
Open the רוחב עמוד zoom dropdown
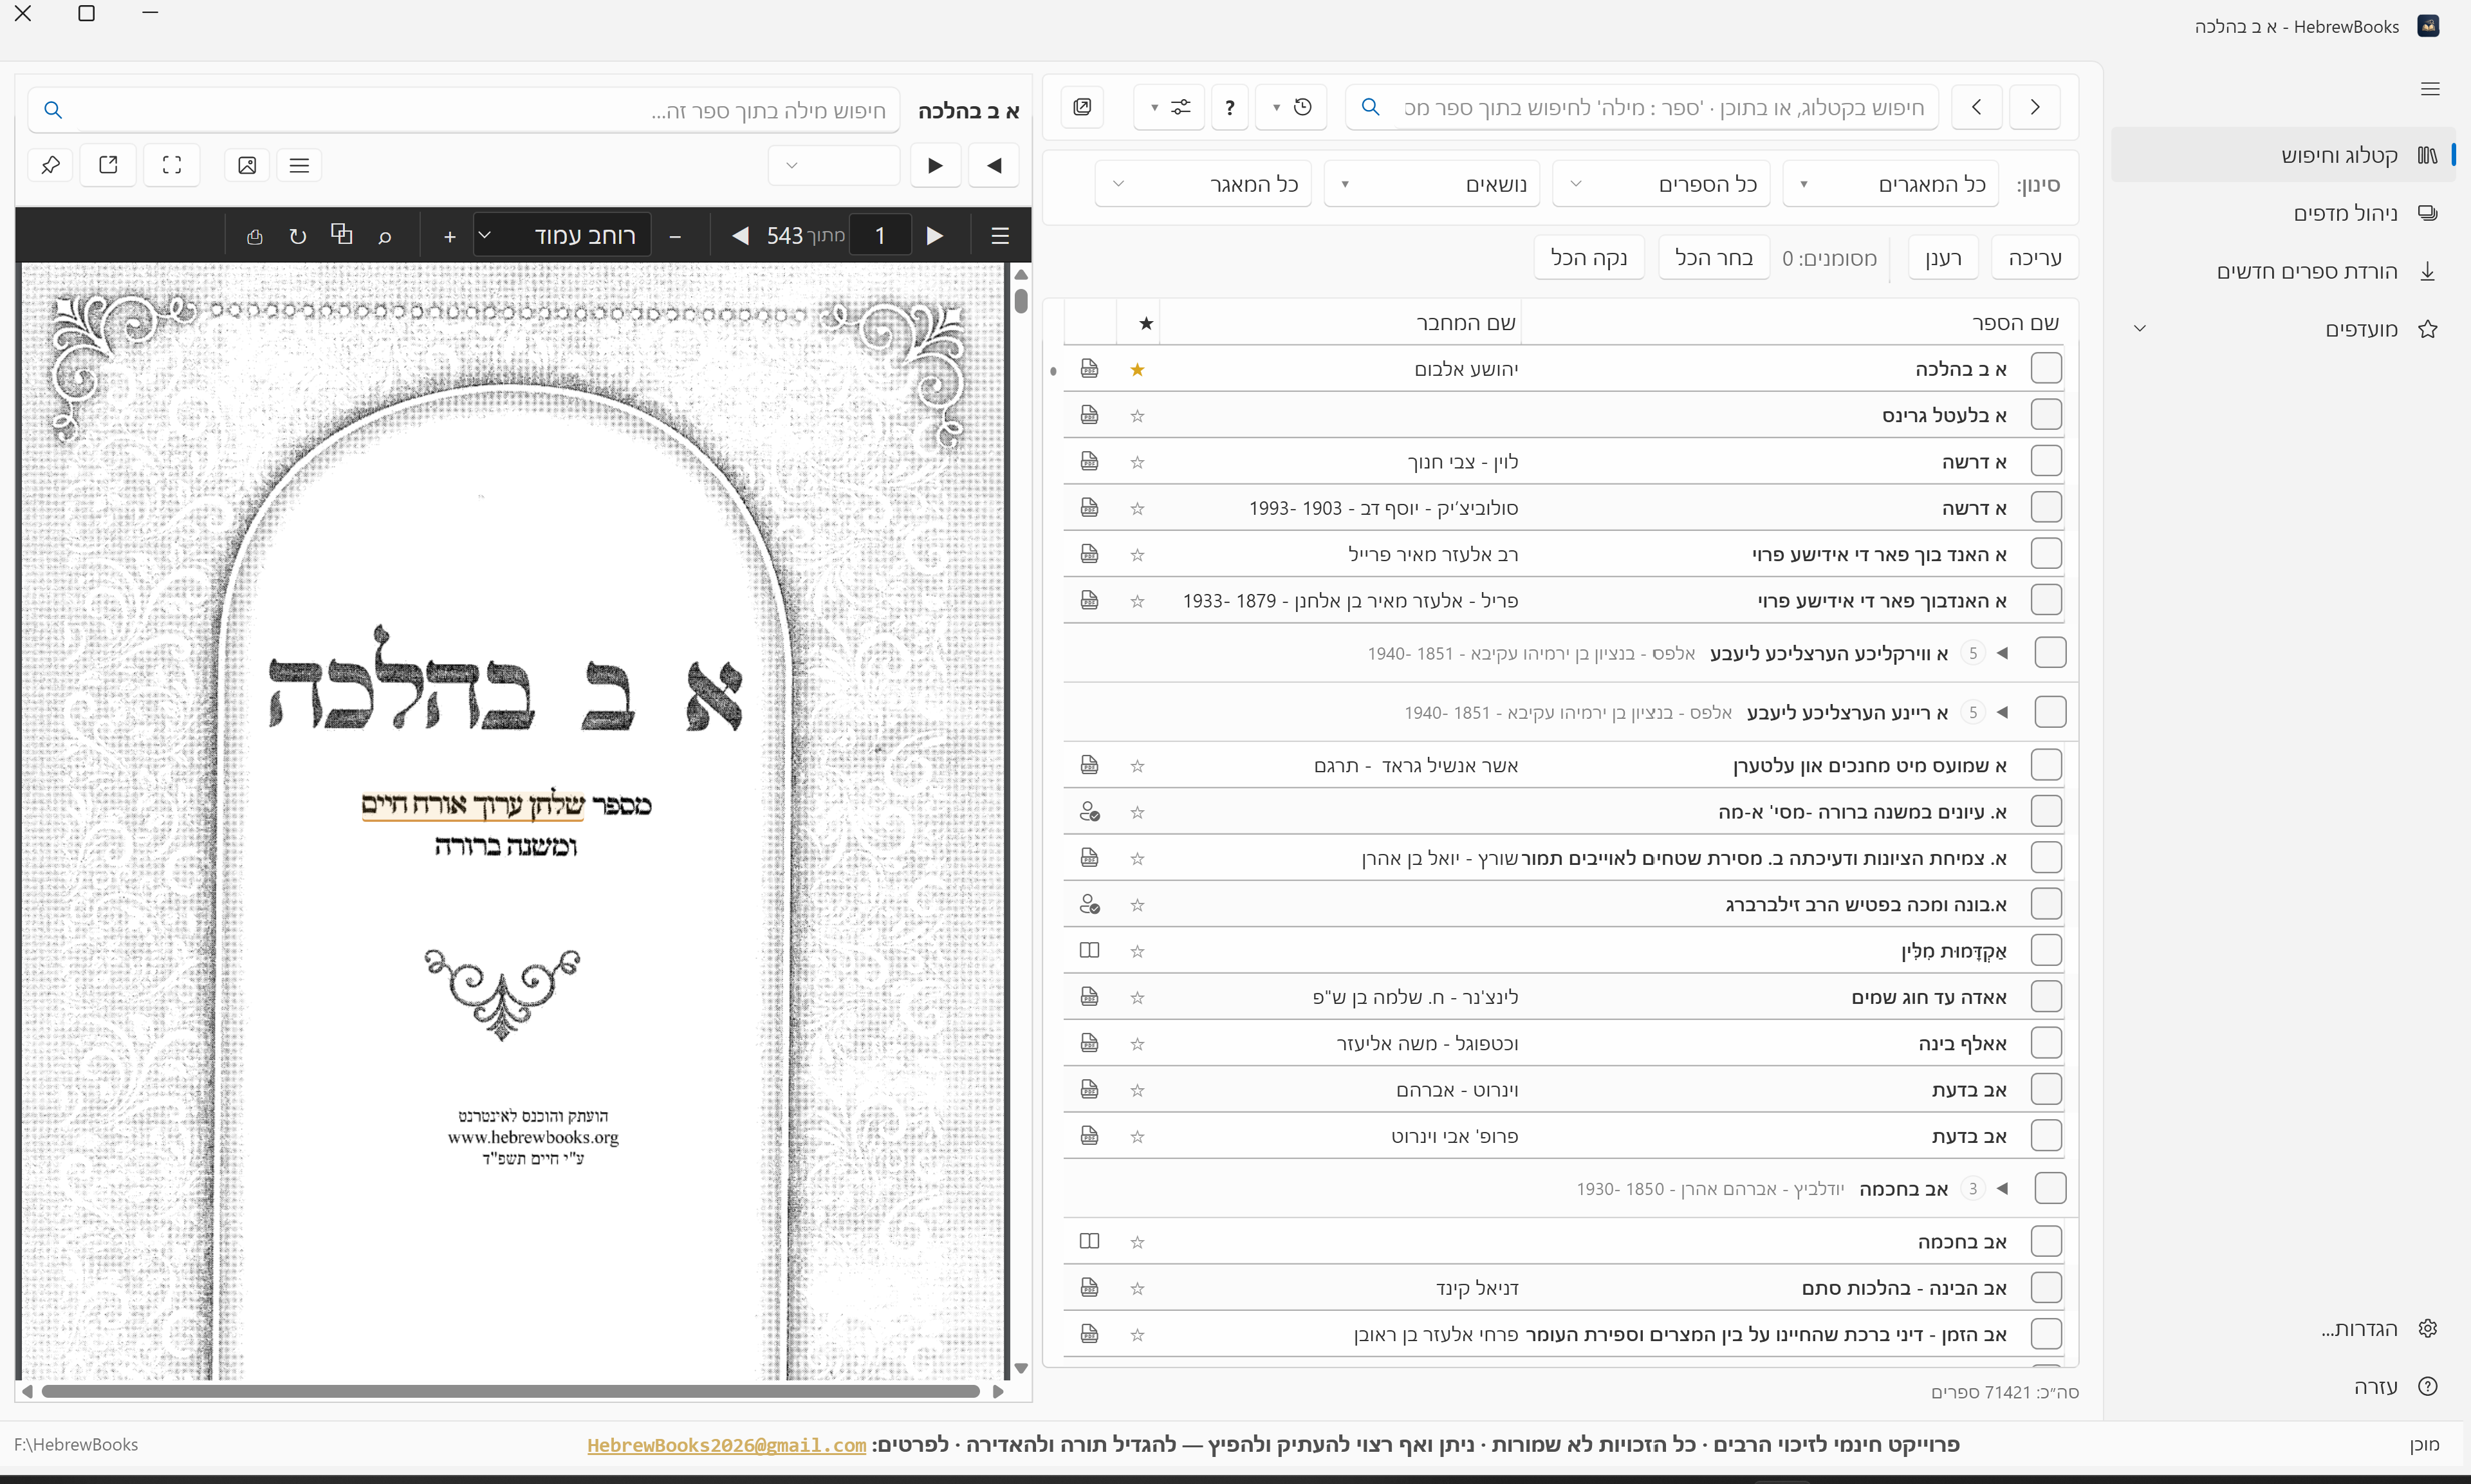coord(562,236)
